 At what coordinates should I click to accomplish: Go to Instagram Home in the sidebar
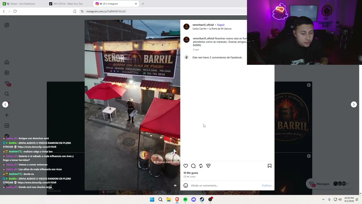[7, 62]
